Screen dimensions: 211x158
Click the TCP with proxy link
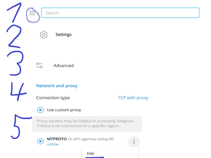point(133,98)
